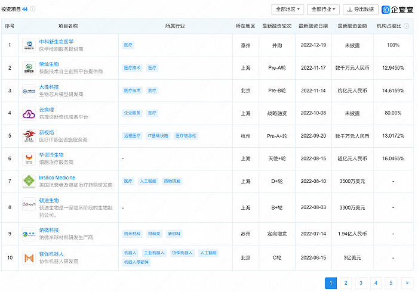Open the 大橡科技 company link
Image resolution: width=418 pixels, height=292 pixels.
(49, 87)
